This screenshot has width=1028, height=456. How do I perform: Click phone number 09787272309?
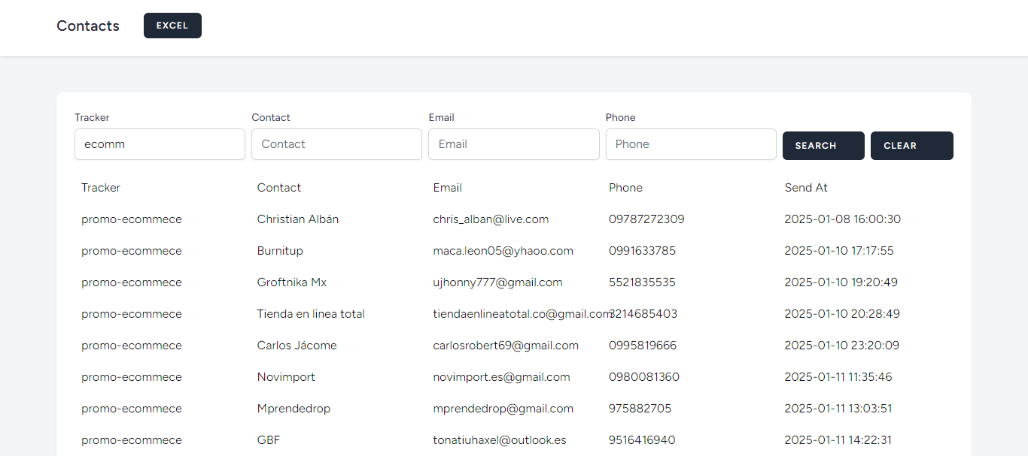point(647,219)
